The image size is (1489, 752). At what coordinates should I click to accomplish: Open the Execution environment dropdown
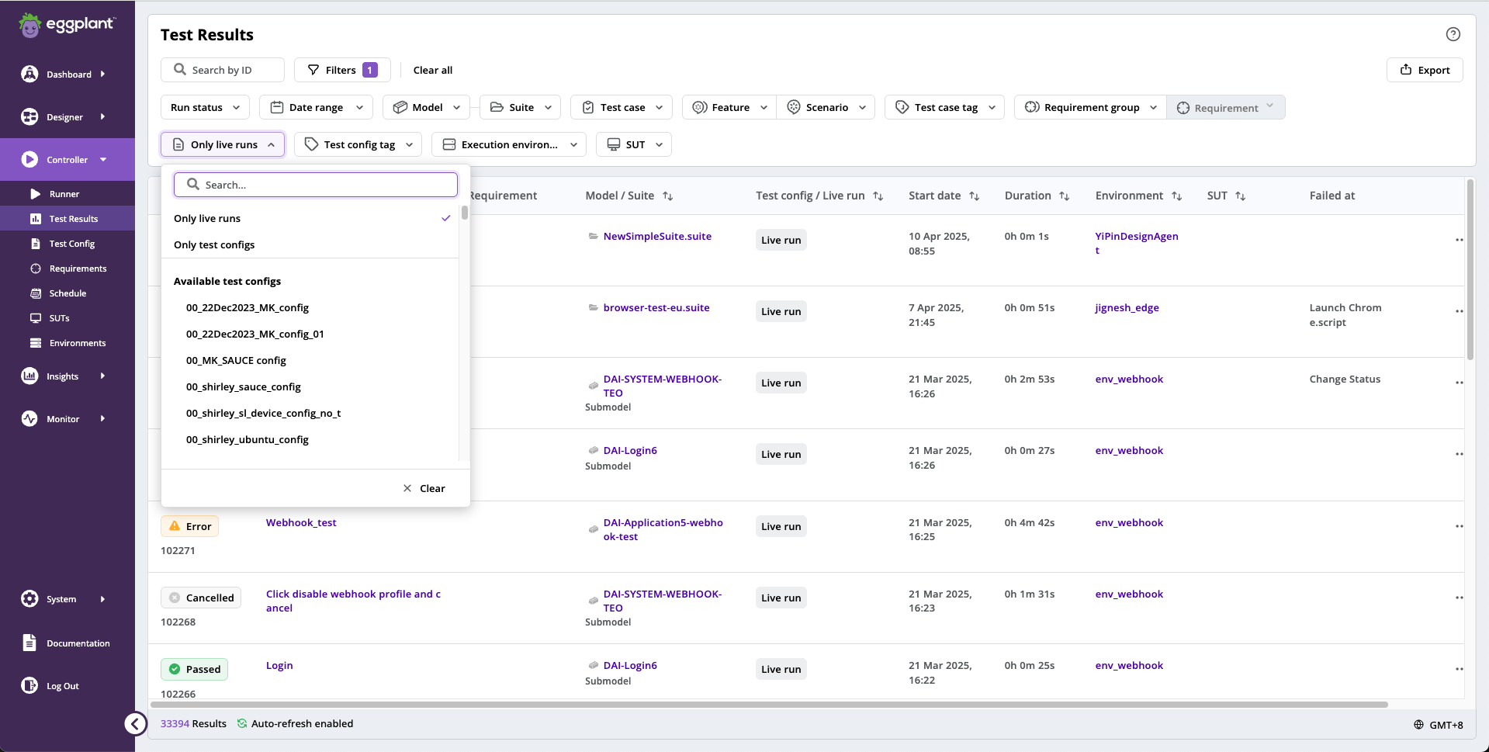click(508, 144)
